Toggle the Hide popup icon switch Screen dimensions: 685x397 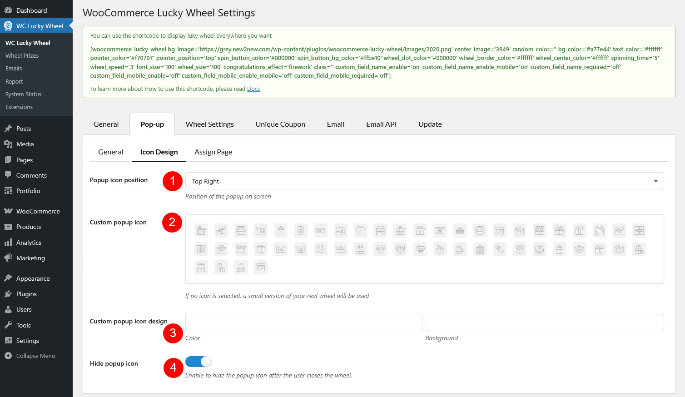click(x=199, y=362)
